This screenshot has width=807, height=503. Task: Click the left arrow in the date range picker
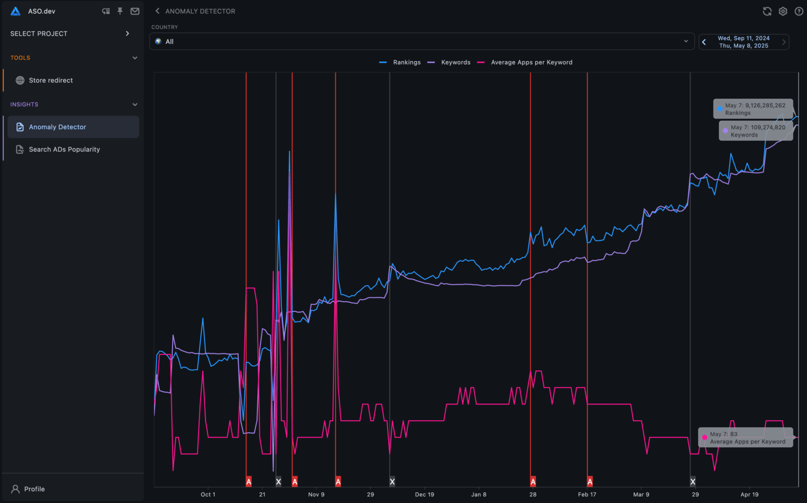(704, 41)
